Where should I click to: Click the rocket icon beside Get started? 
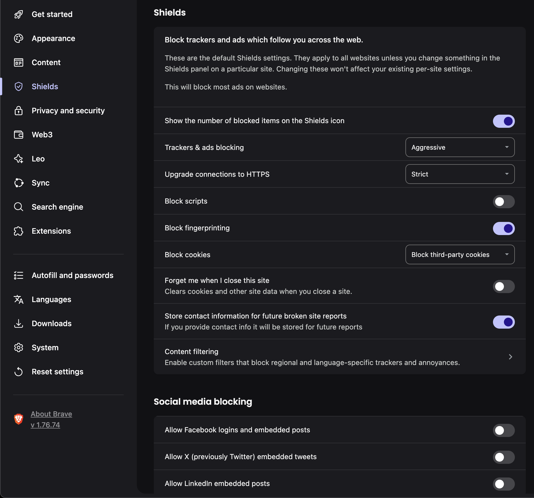pos(19,14)
